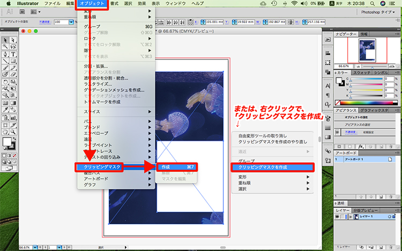Switch to the スウォッチ tab

pos(362,72)
